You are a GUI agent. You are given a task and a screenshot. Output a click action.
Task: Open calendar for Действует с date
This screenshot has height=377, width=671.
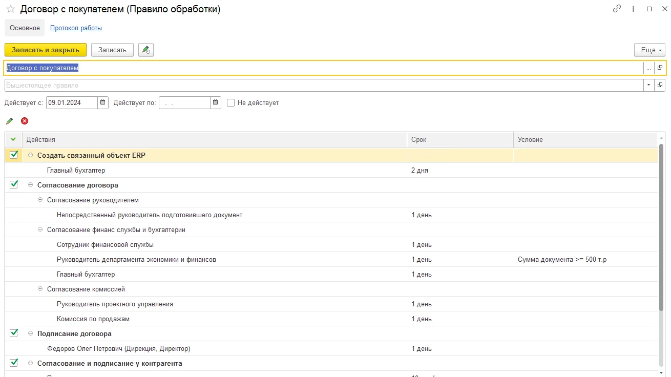[x=103, y=102]
